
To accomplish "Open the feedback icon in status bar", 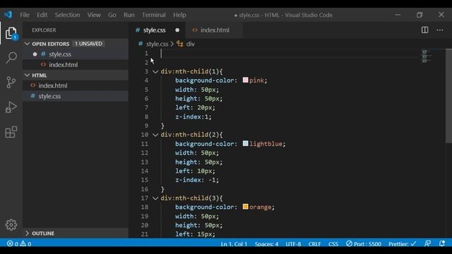I will pyautogui.click(x=427, y=243).
